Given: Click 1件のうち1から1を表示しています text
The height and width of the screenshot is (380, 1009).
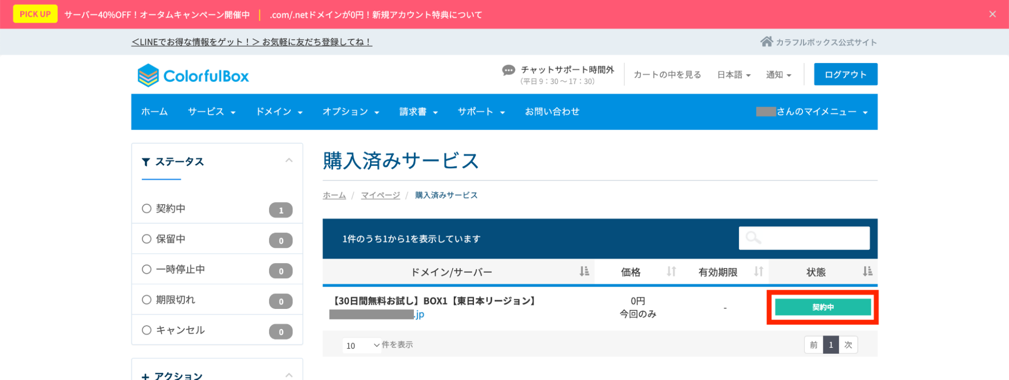Looking at the screenshot, I should coord(411,239).
